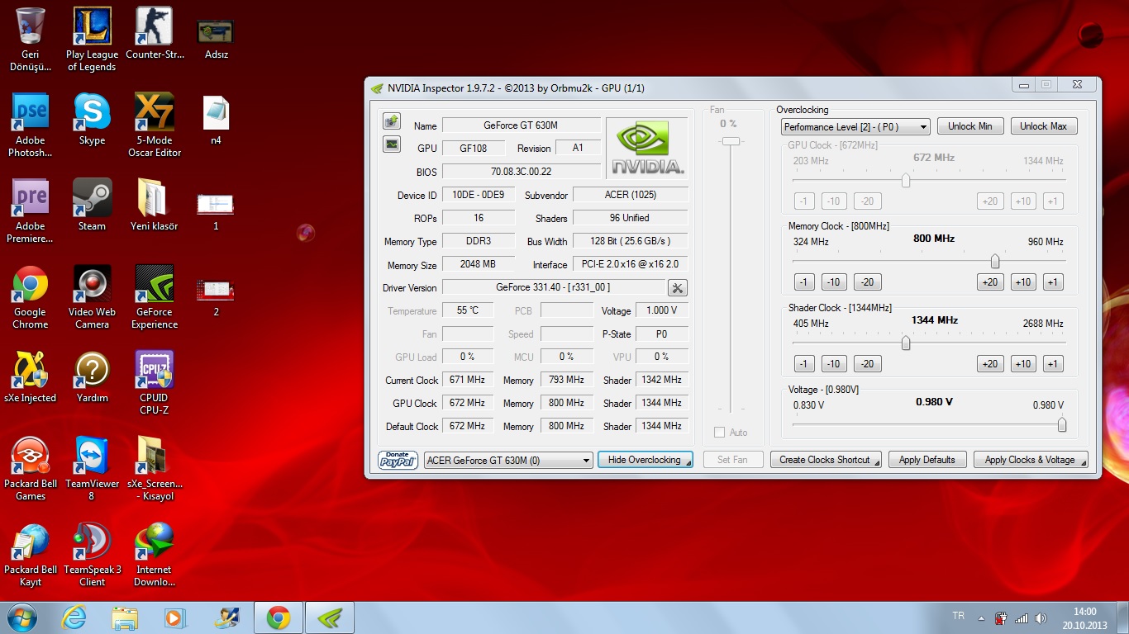Viewport: 1129px width, 634px height.
Task: Open driver profile settings wrench icon
Action: [678, 287]
